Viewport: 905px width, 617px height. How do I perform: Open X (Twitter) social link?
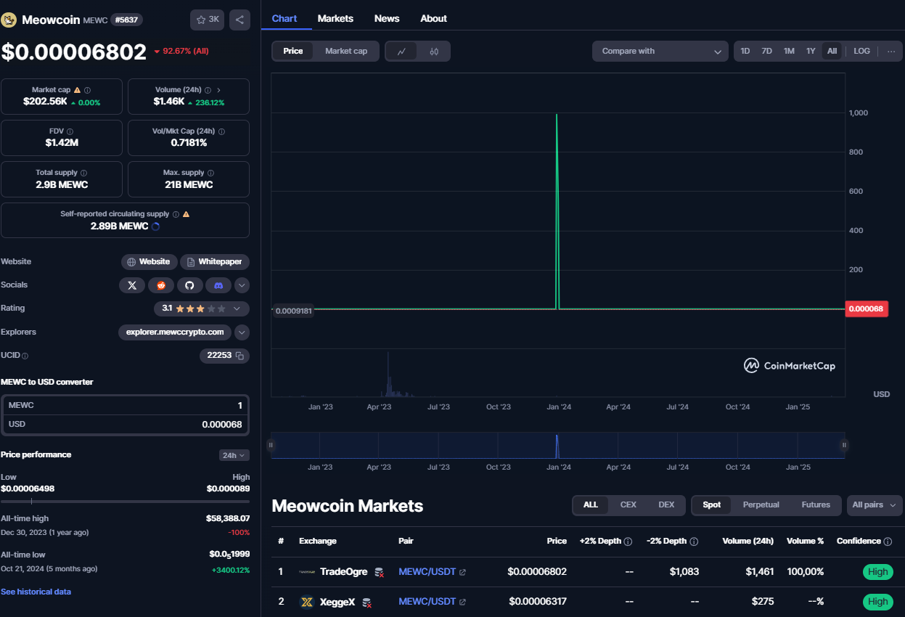(132, 285)
